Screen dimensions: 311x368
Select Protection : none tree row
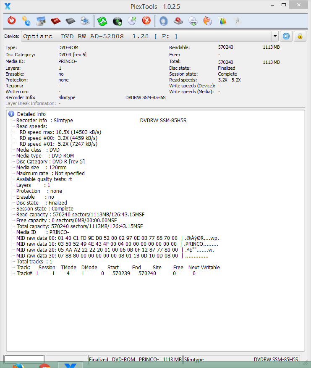pyautogui.click(x=39, y=191)
